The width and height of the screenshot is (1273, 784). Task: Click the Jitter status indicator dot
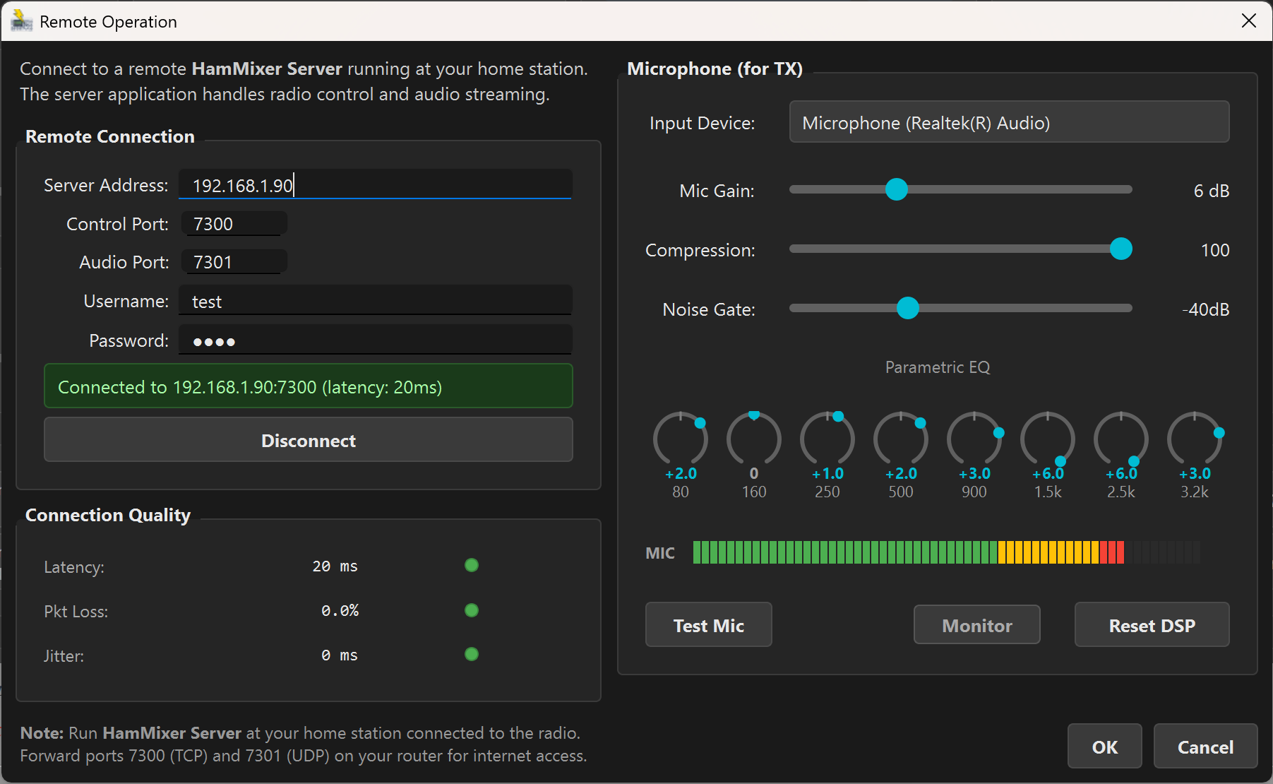coord(471,654)
